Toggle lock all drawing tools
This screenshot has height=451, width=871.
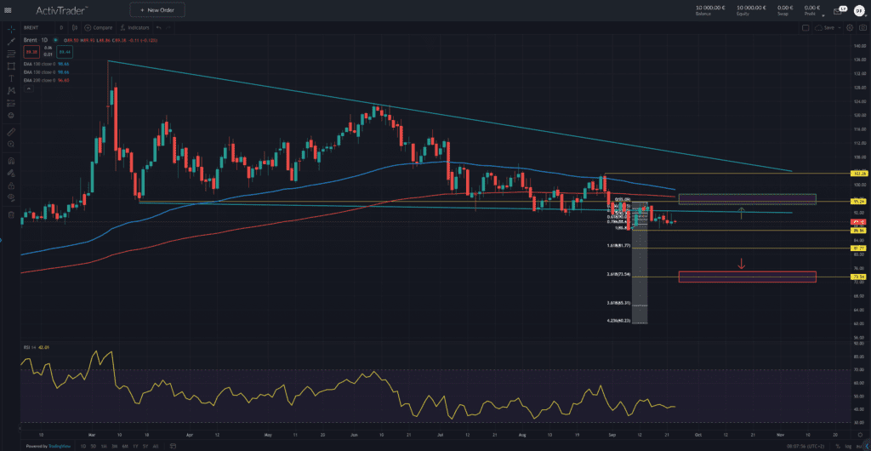tap(10, 186)
